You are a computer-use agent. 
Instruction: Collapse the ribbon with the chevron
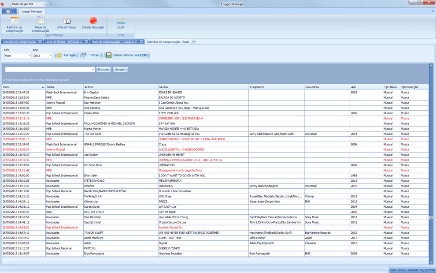pyautogui.click(x=433, y=11)
